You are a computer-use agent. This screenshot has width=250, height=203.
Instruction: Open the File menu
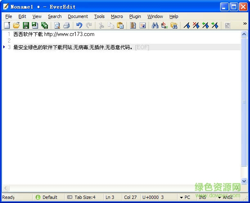[x=9, y=16]
